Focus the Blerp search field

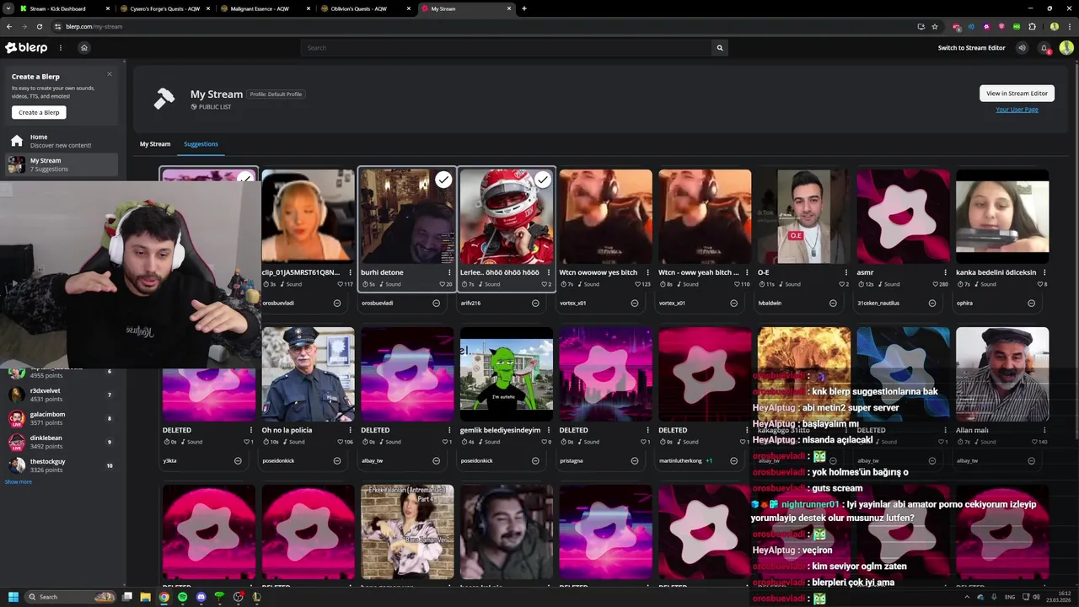point(507,48)
